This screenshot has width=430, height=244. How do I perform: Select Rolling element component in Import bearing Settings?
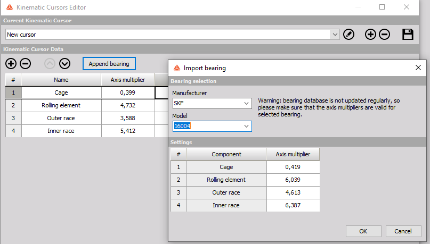click(226, 180)
